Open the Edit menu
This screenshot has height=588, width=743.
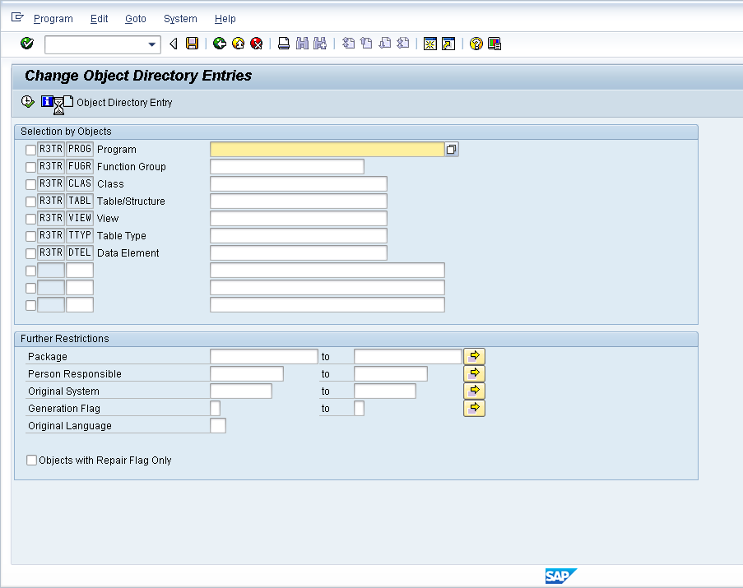pos(99,18)
